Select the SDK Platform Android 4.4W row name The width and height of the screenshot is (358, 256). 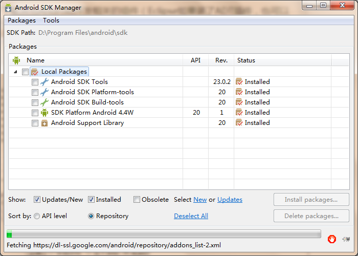pos(92,113)
